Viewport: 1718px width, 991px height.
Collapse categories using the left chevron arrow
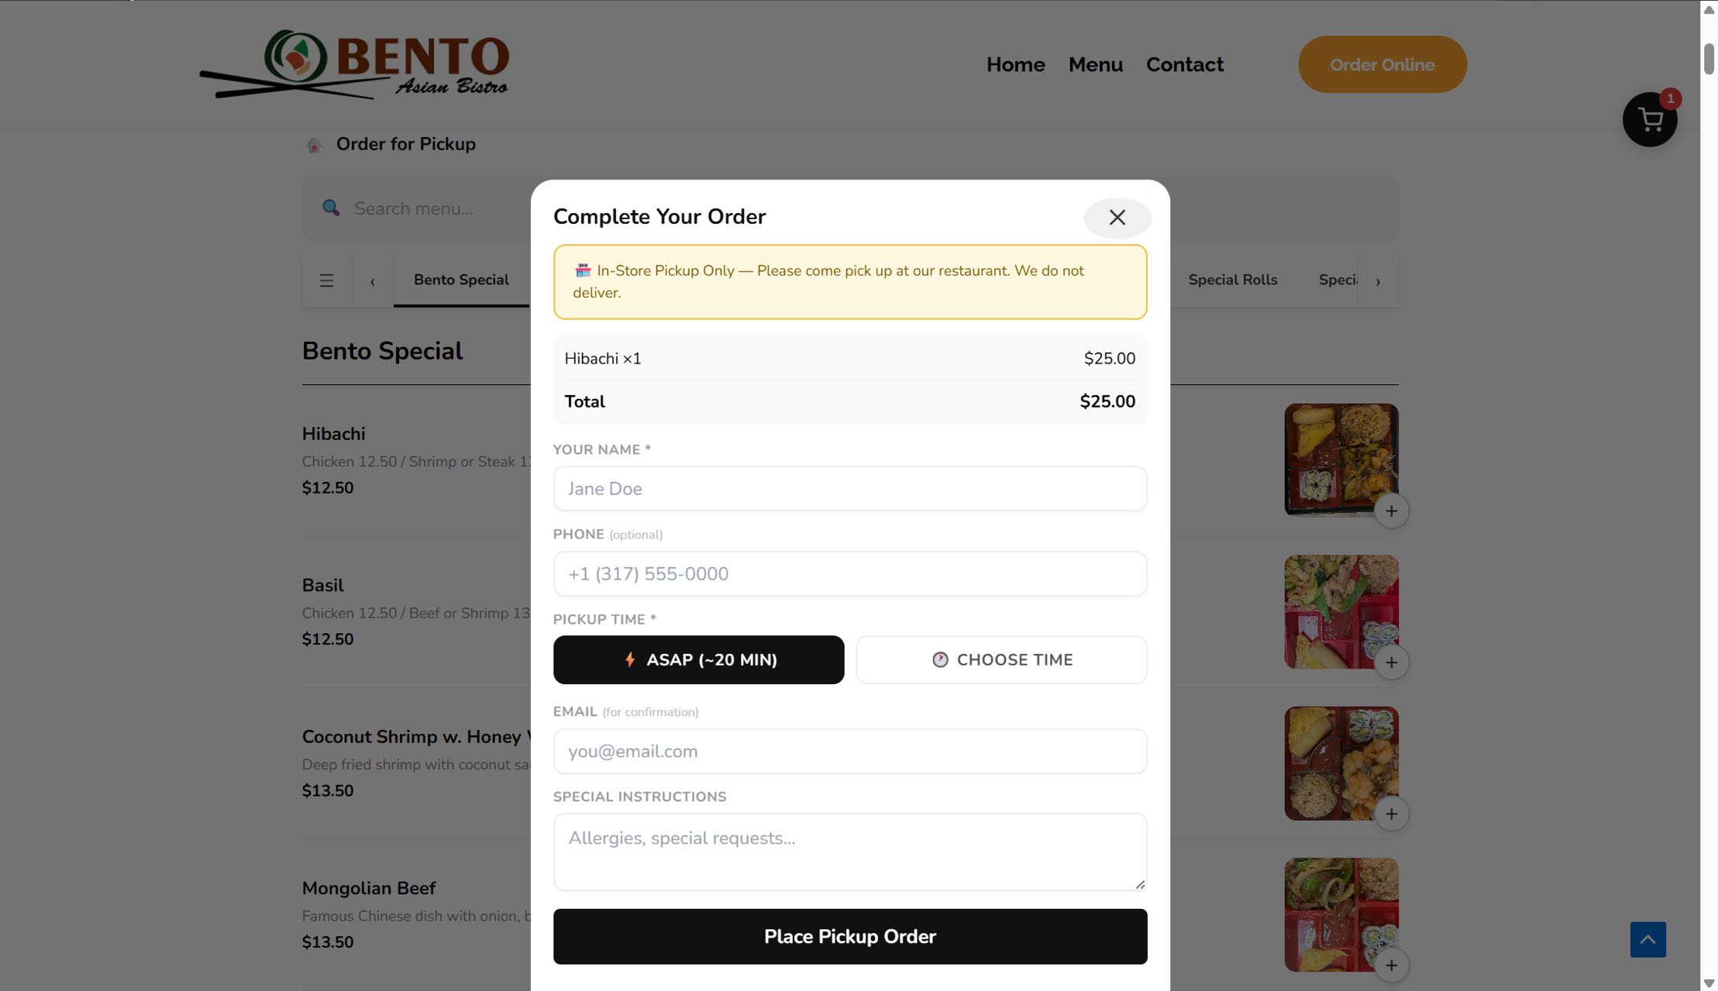[373, 280]
